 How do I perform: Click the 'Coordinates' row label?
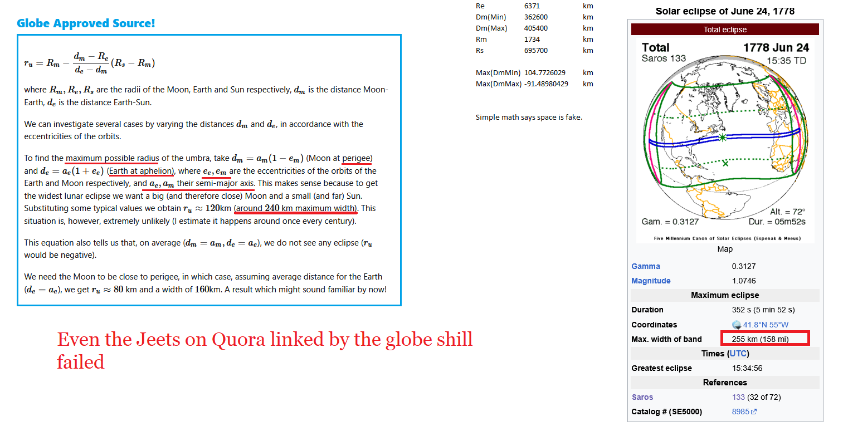pyautogui.click(x=654, y=325)
